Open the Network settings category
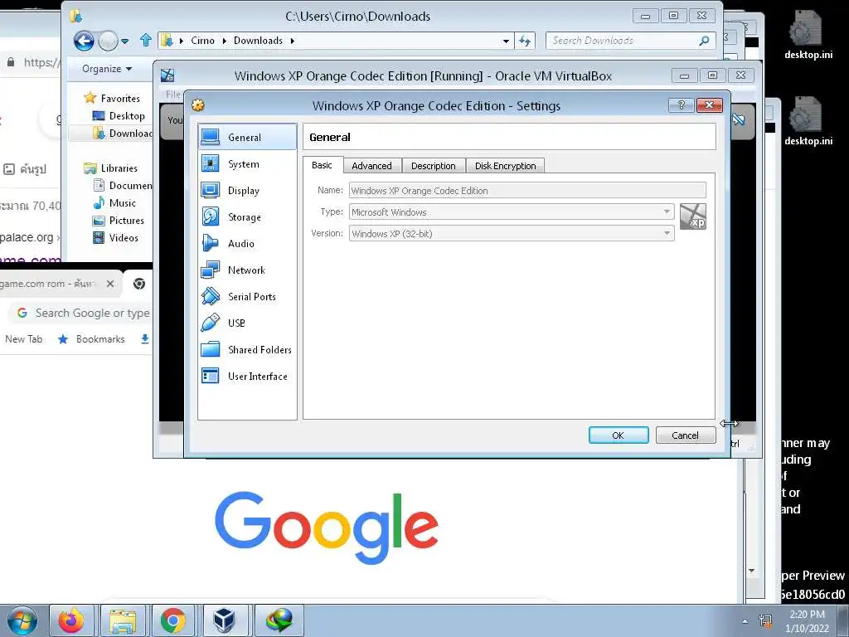The image size is (849, 637). [x=247, y=270]
